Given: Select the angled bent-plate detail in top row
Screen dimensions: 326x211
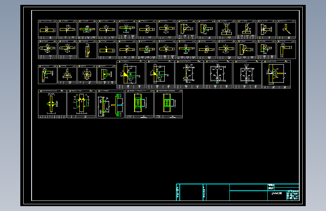Looking at the screenshot, I should [286, 30].
